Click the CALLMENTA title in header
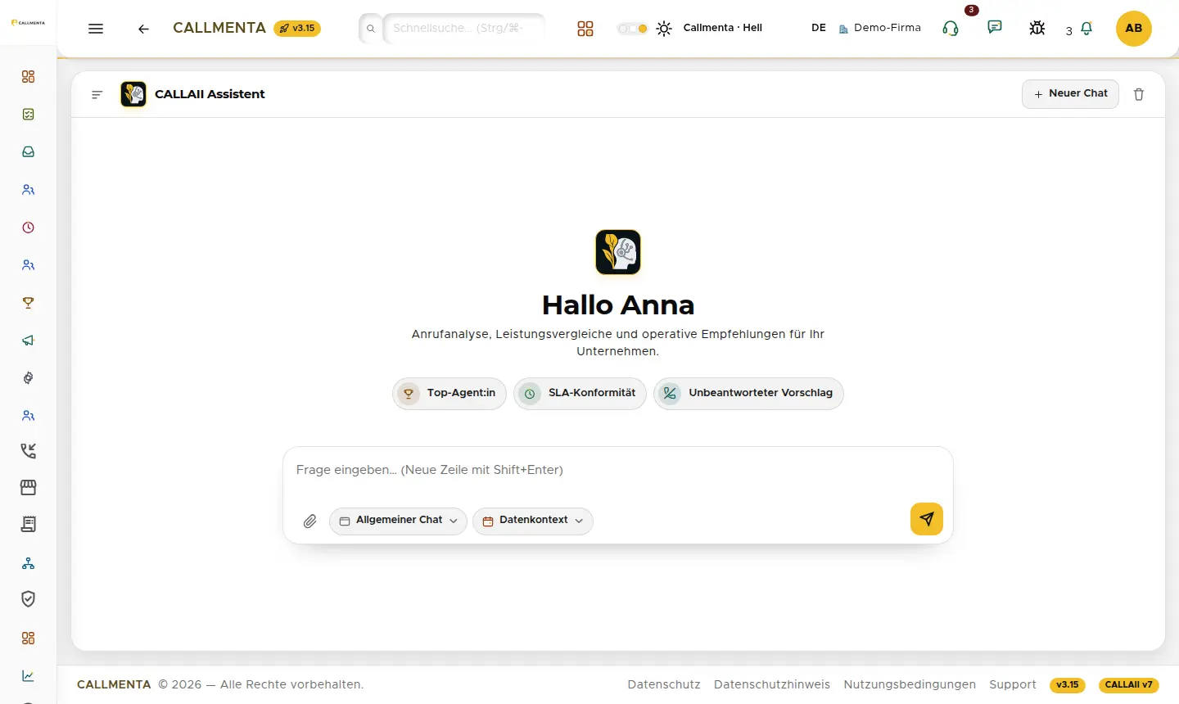 click(219, 28)
